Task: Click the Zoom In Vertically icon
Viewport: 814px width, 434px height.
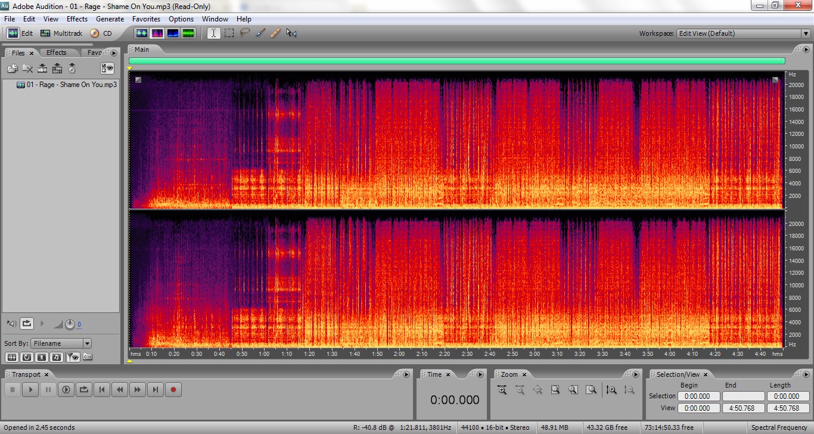Action: [x=611, y=390]
